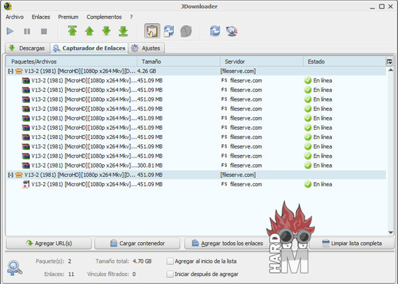Screen dimensions: 398x284
Task: Move selection to bottom with green arrow
Action: click(x=123, y=31)
